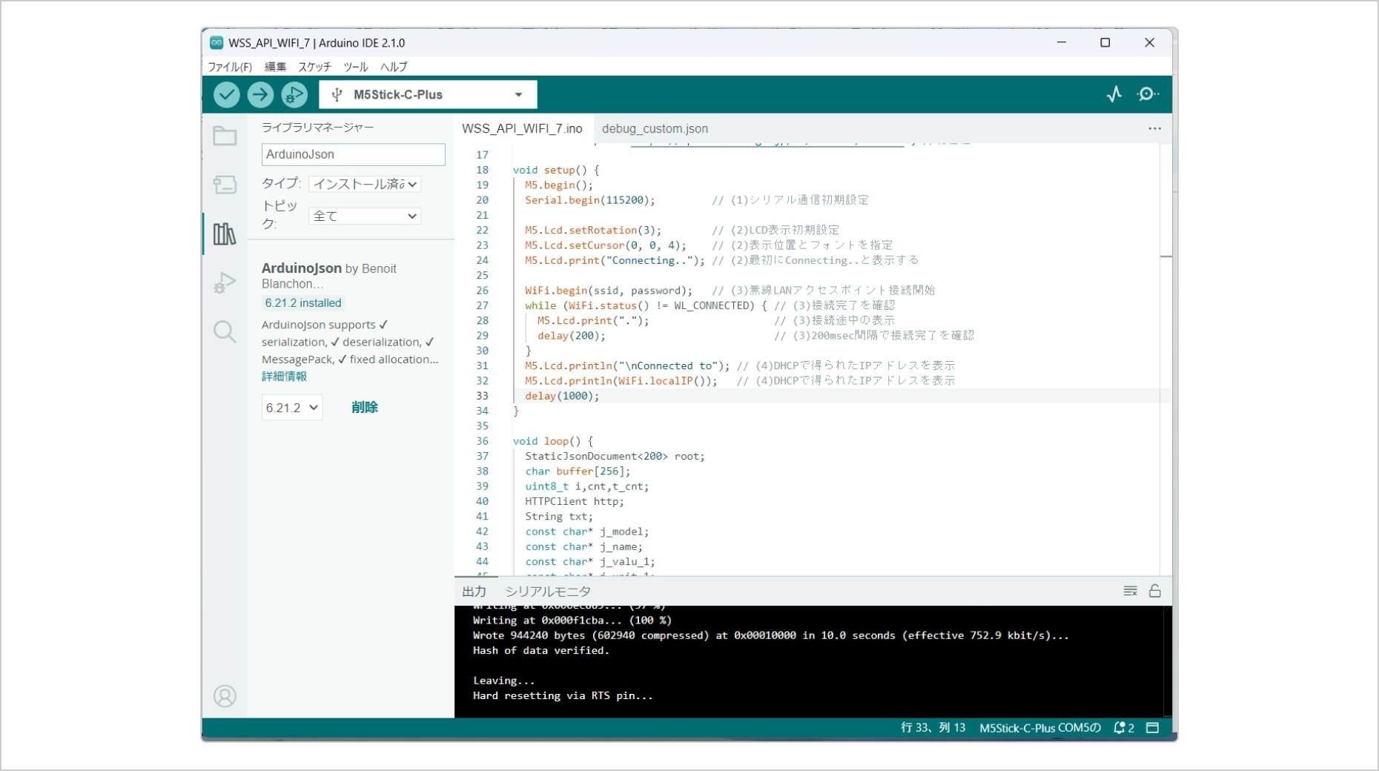Switch to the debug_custom.json tab
The width and height of the screenshot is (1379, 771).
pos(655,128)
